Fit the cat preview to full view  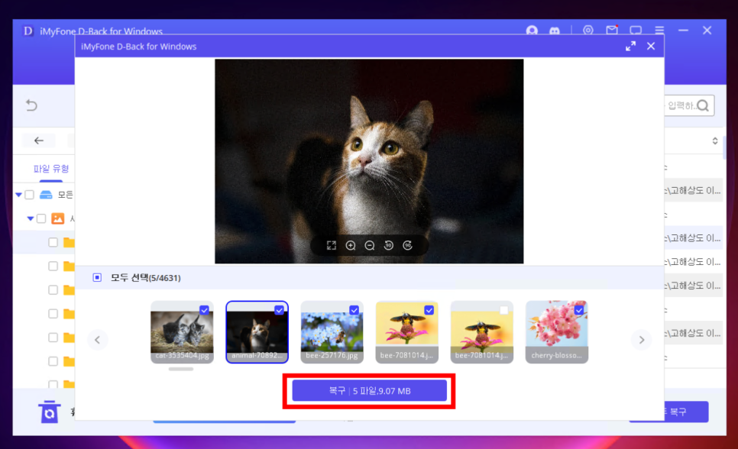coord(332,246)
